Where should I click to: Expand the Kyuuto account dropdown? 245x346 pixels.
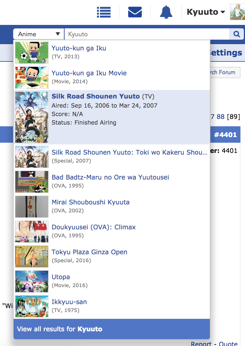coord(206,12)
